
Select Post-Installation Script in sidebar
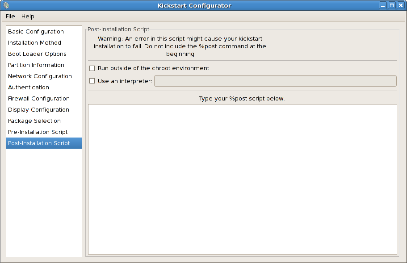pyautogui.click(x=38, y=143)
